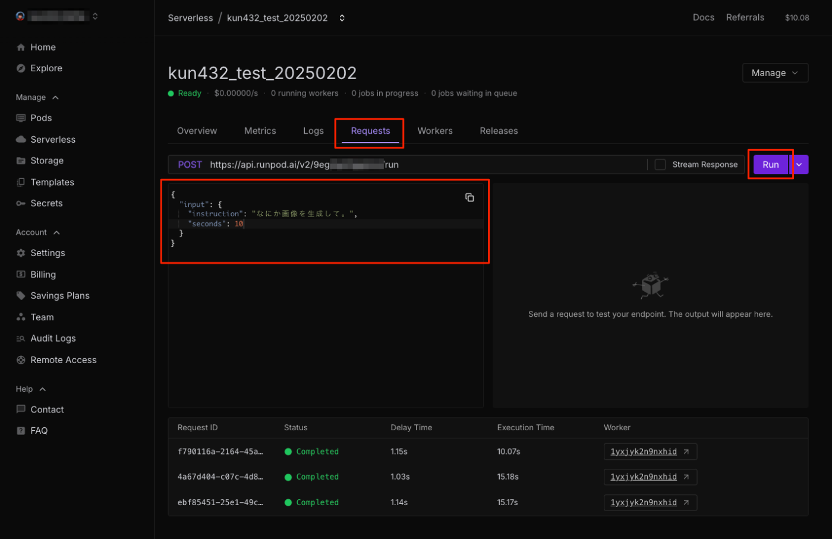Click the Contact chat icon

21,409
